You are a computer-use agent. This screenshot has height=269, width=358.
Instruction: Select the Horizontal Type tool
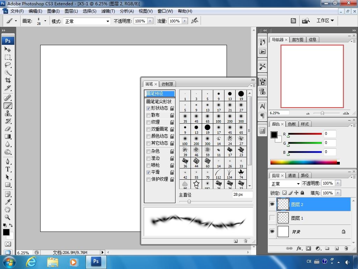8,169
